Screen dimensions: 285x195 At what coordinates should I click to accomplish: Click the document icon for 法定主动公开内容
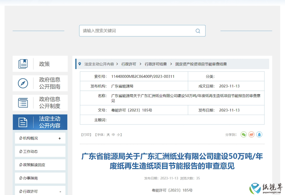click(23, 122)
